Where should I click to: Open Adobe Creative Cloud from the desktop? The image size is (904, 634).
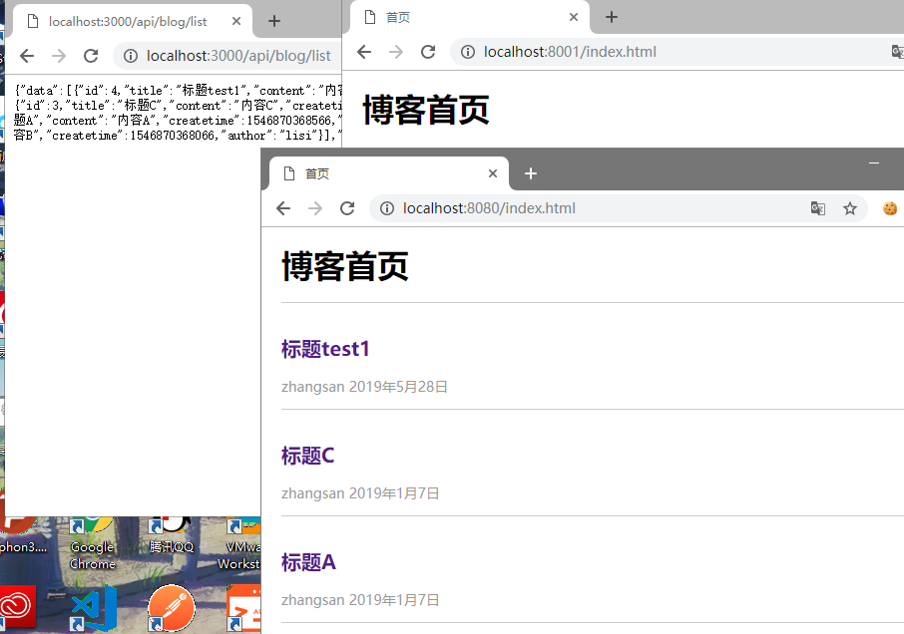tap(17, 608)
